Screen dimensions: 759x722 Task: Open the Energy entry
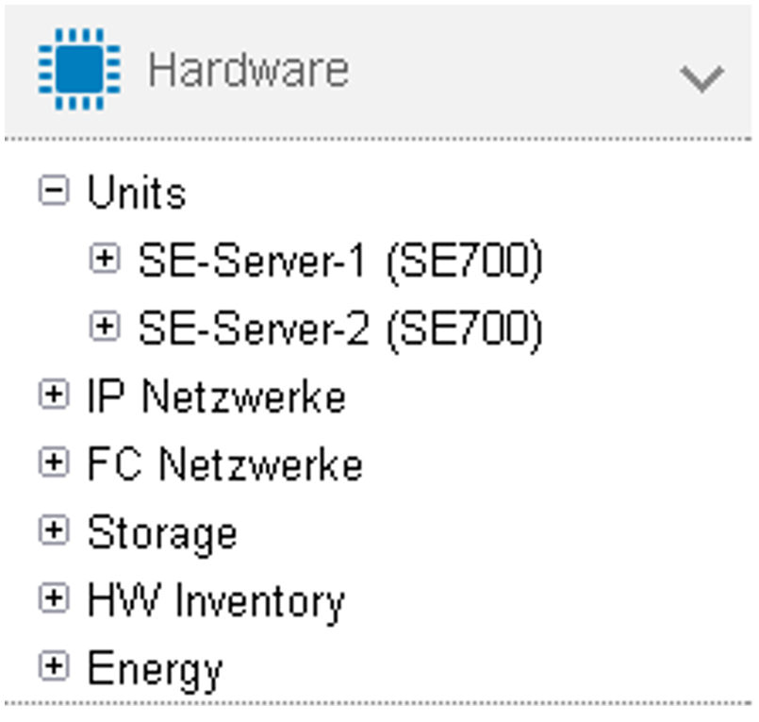(155, 670)
